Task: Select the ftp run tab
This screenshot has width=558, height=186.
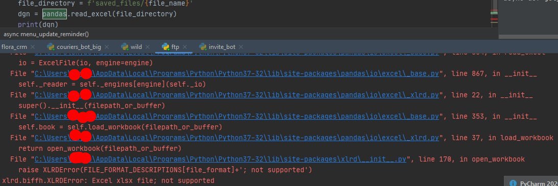Action: (176, 47)
